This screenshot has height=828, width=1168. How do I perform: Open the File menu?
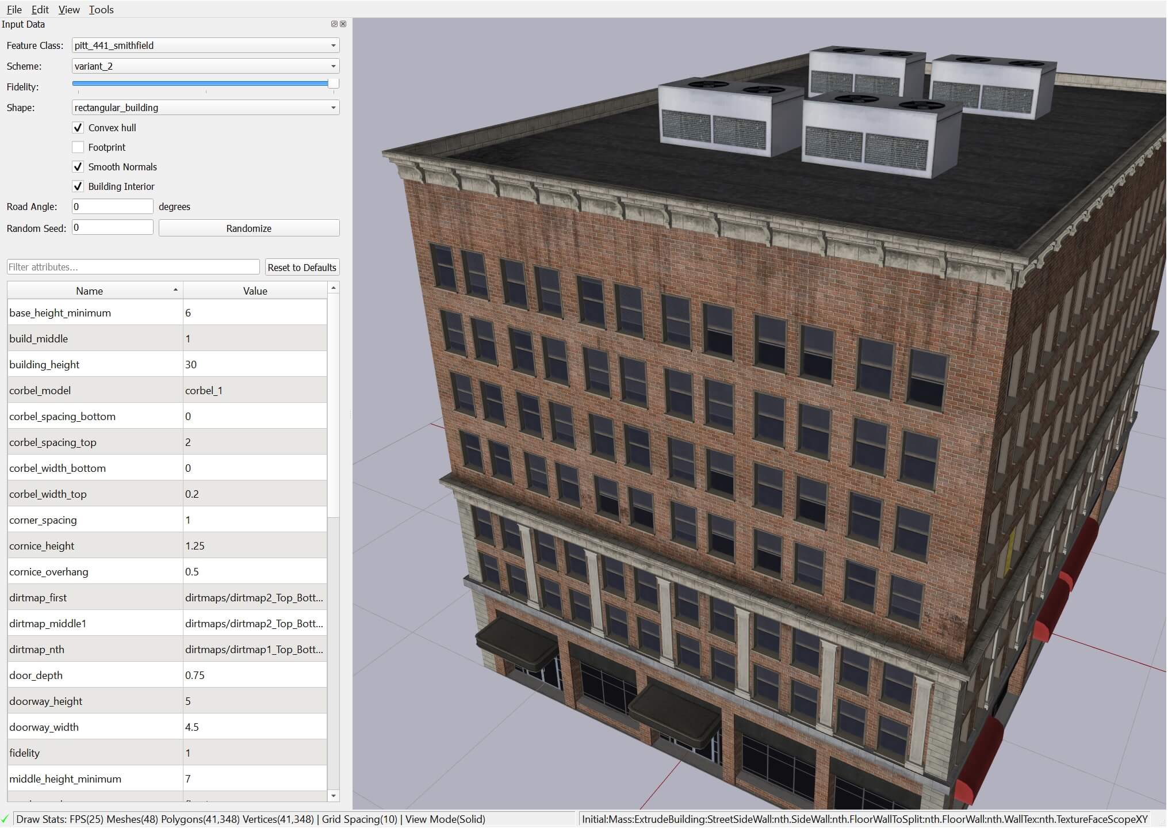click(x=14, y=9)
